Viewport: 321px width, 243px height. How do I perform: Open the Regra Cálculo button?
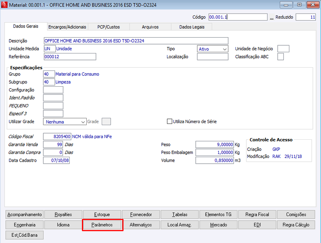click(296, 225)
